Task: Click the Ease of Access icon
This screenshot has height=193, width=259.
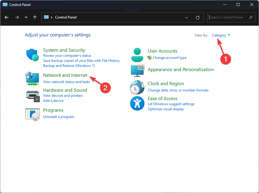Action: [x=137, y=103]
